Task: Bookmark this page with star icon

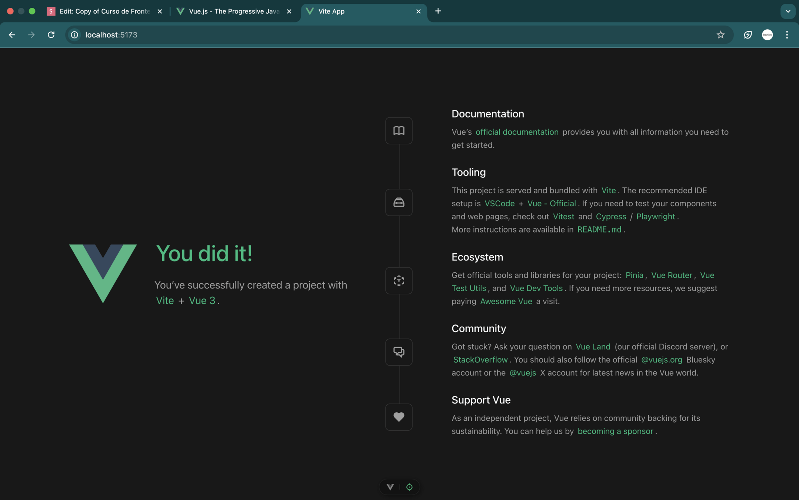Action: tap(720, 35)
